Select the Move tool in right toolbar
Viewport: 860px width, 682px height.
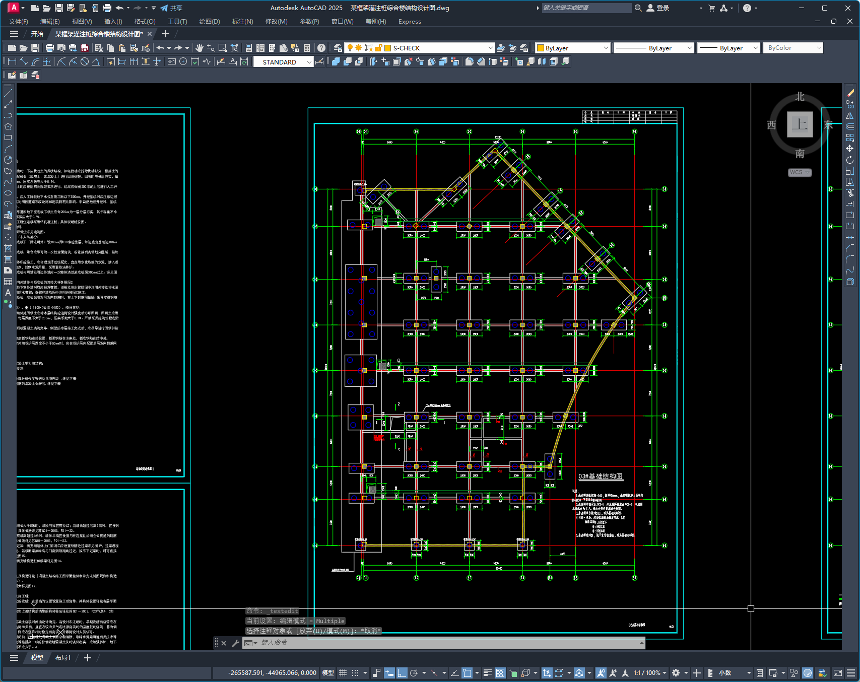click(x=850, y=149)
